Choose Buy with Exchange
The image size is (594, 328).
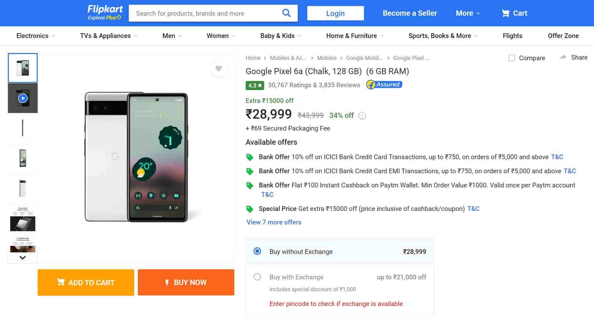[x=257, y=277]
